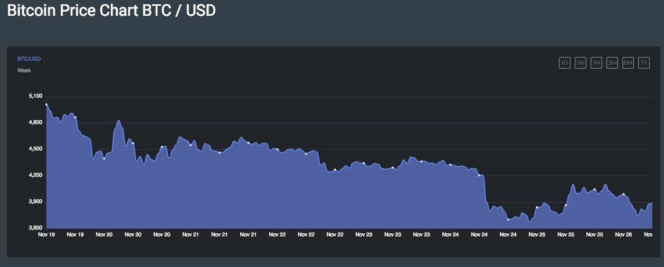Image resolution: width=664 pixels, height=267 pixels.
Task: Click the Bitcoin Price Chart heading
Action: [111, 10]
